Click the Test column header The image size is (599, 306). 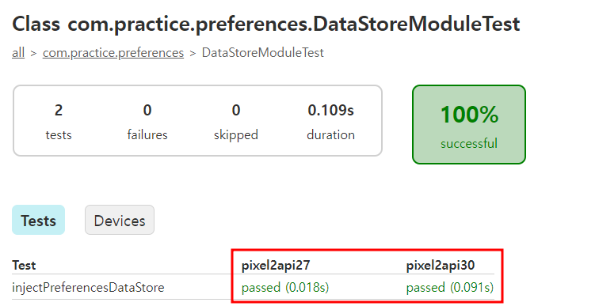pyautogui.click(x=24, y=265)
